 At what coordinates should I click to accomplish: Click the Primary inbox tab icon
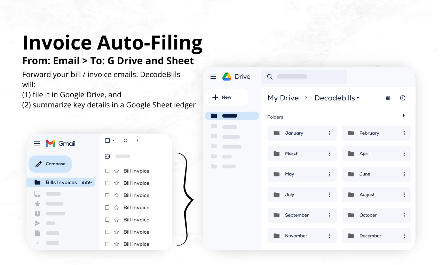[x=107, y=157]
